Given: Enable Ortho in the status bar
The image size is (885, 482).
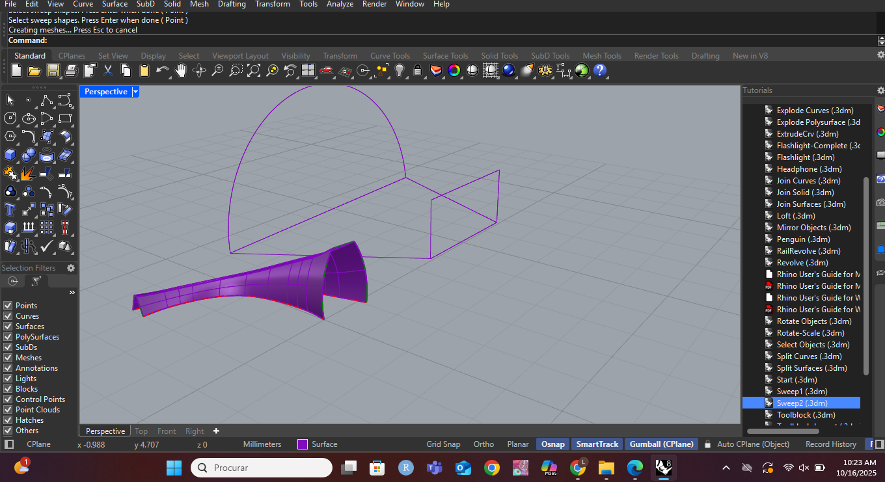Looking at the screenshot, I should tap(483, 444).
